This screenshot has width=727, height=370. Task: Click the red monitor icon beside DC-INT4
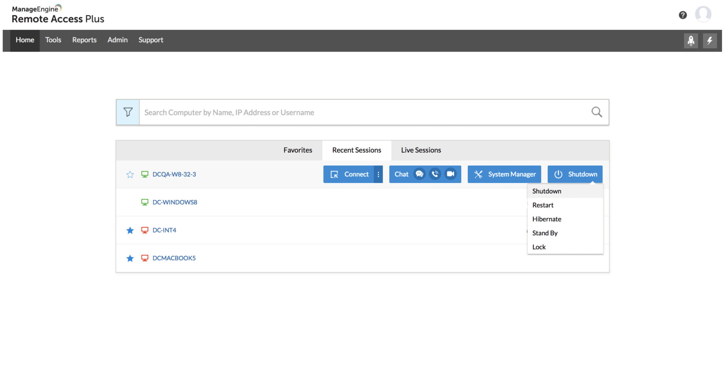(x=144, y=230)
